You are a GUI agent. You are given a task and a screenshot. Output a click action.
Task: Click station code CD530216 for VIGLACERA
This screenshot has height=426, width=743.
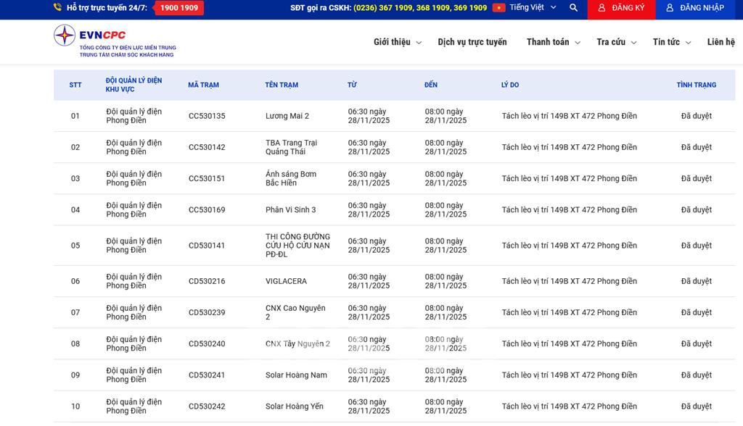[x=207, y=281]
